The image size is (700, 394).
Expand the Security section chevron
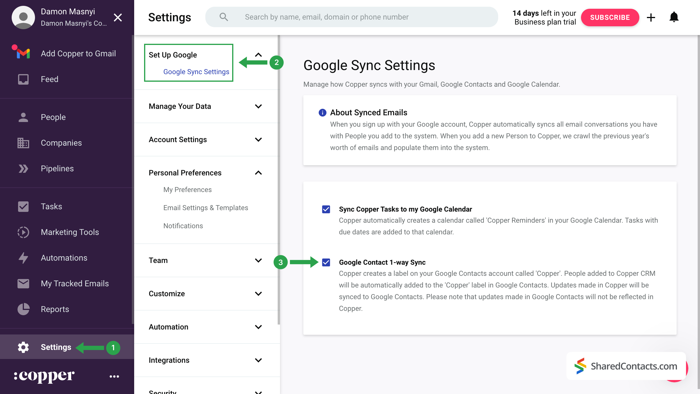(258, 392)
